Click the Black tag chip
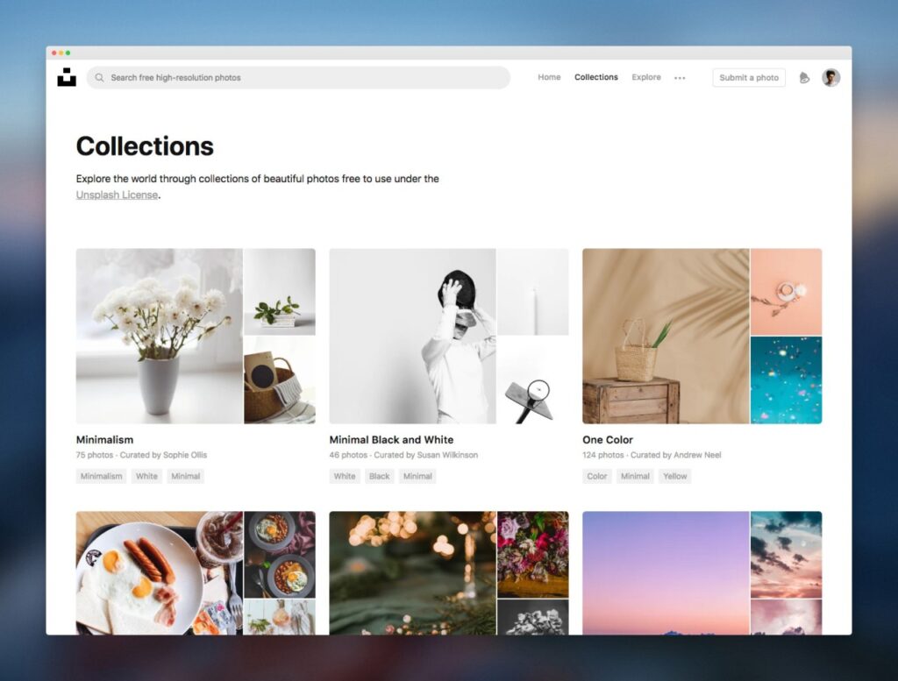Screen dimensions: 898x681 [x=379, y=476]
